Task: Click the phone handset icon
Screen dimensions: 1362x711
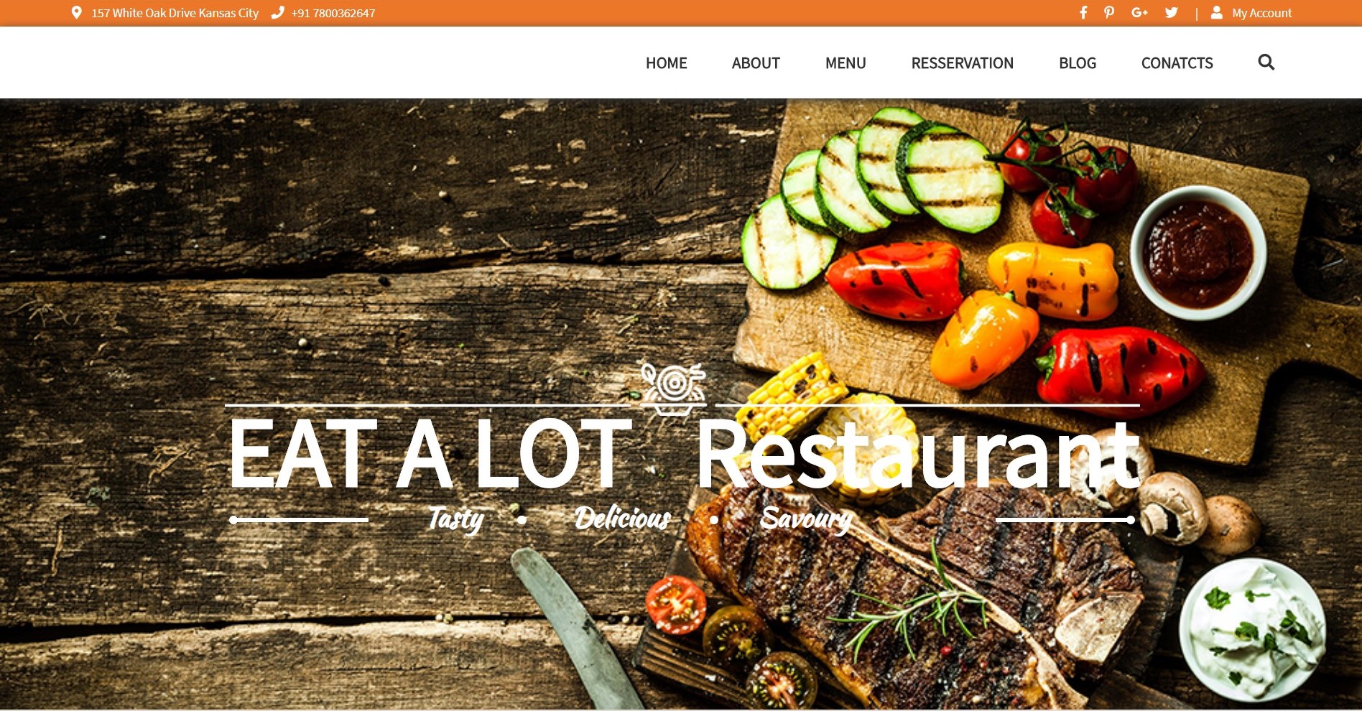Action: coord(277,12)
